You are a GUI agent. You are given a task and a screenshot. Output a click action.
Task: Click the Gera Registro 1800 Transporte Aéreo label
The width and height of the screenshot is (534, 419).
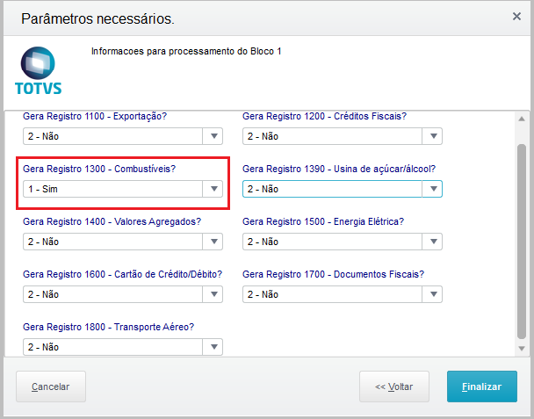[108, 327]
